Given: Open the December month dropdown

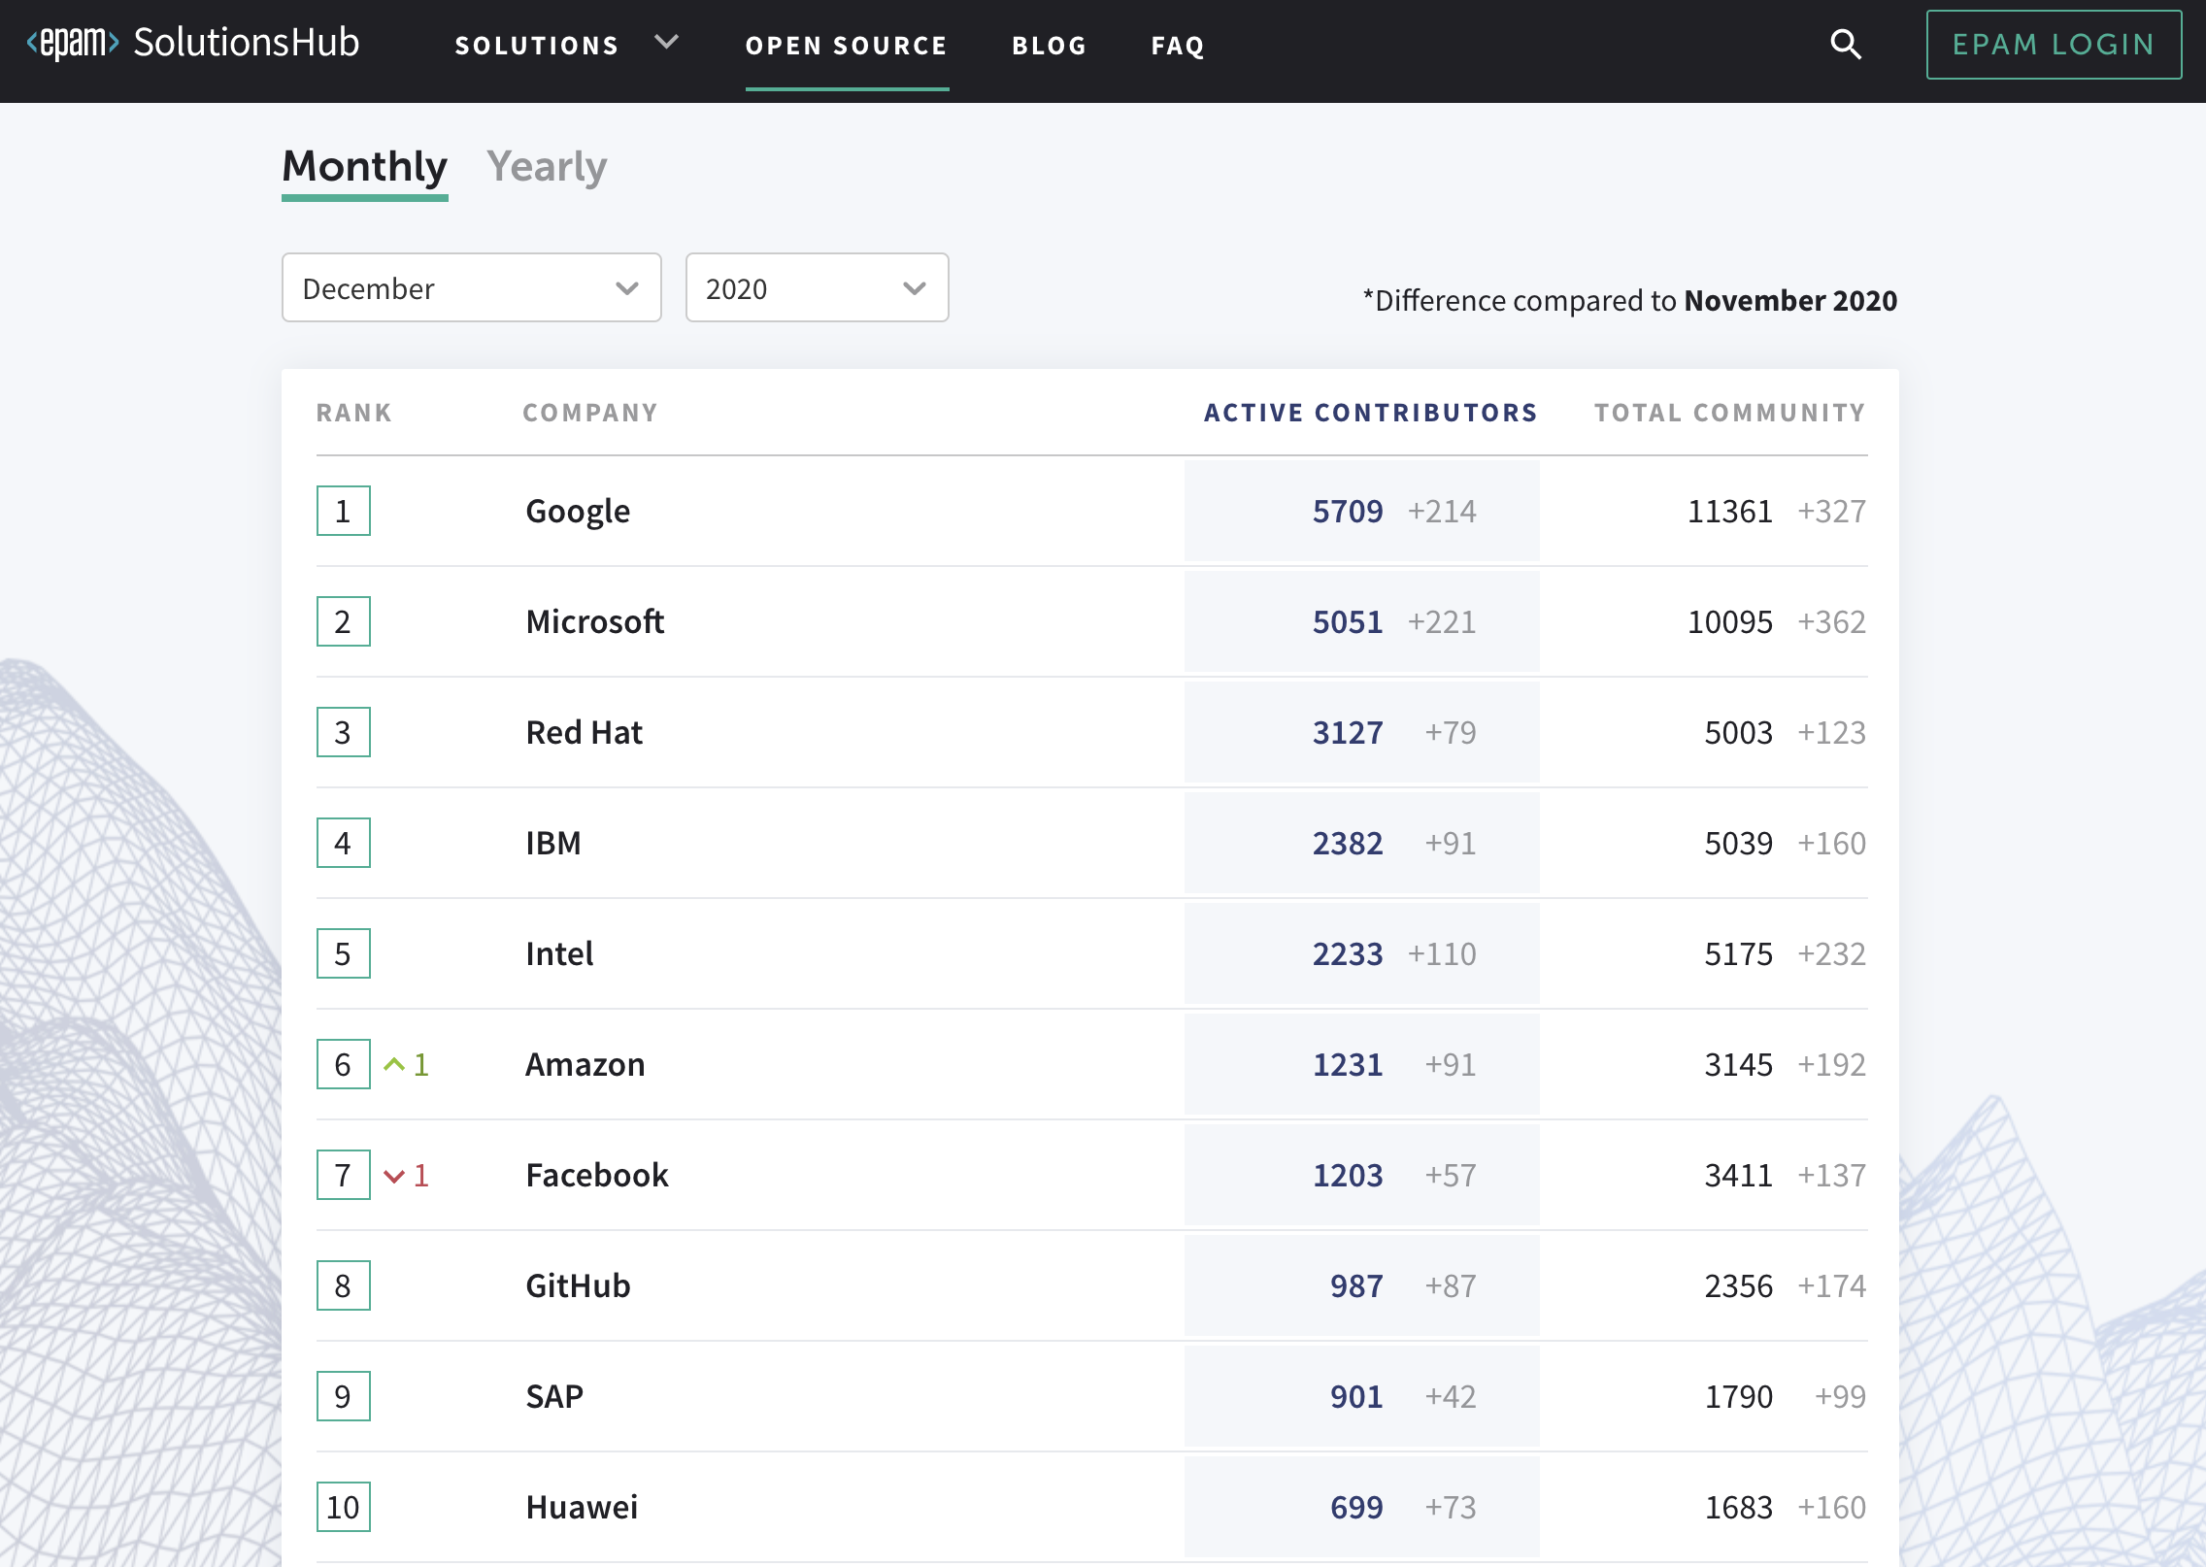Looking at the screenshot, I should (x=471, y=287).
